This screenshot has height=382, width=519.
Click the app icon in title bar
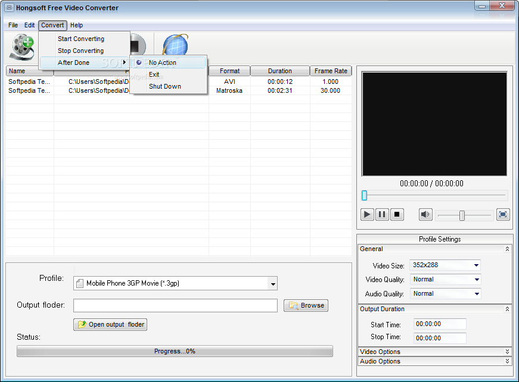pyautogui.click(x=10, y=8)
